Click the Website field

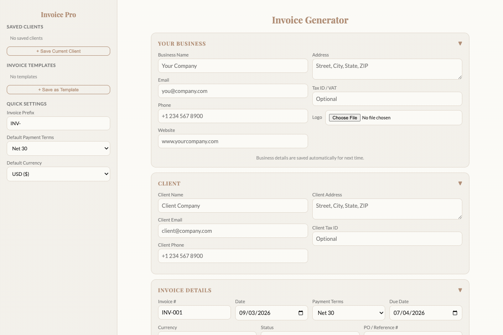233,141
